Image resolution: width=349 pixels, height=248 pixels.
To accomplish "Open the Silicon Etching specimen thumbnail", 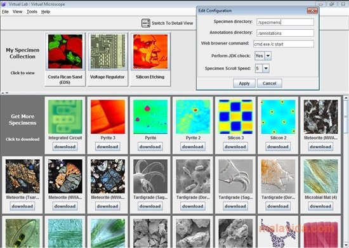I will pos(150,51).
